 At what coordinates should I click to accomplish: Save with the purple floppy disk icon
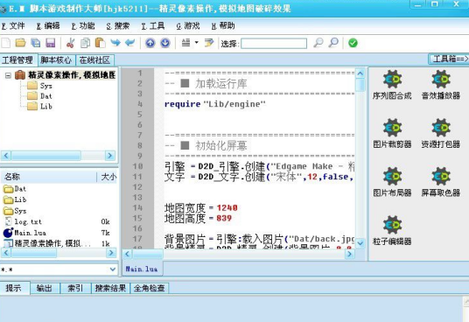point(51,43)
